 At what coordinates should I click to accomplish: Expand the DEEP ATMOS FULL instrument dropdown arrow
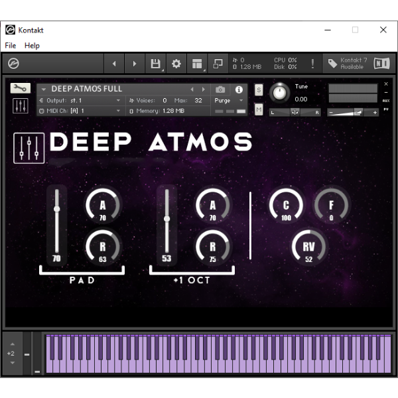click(x=43, y=90)
